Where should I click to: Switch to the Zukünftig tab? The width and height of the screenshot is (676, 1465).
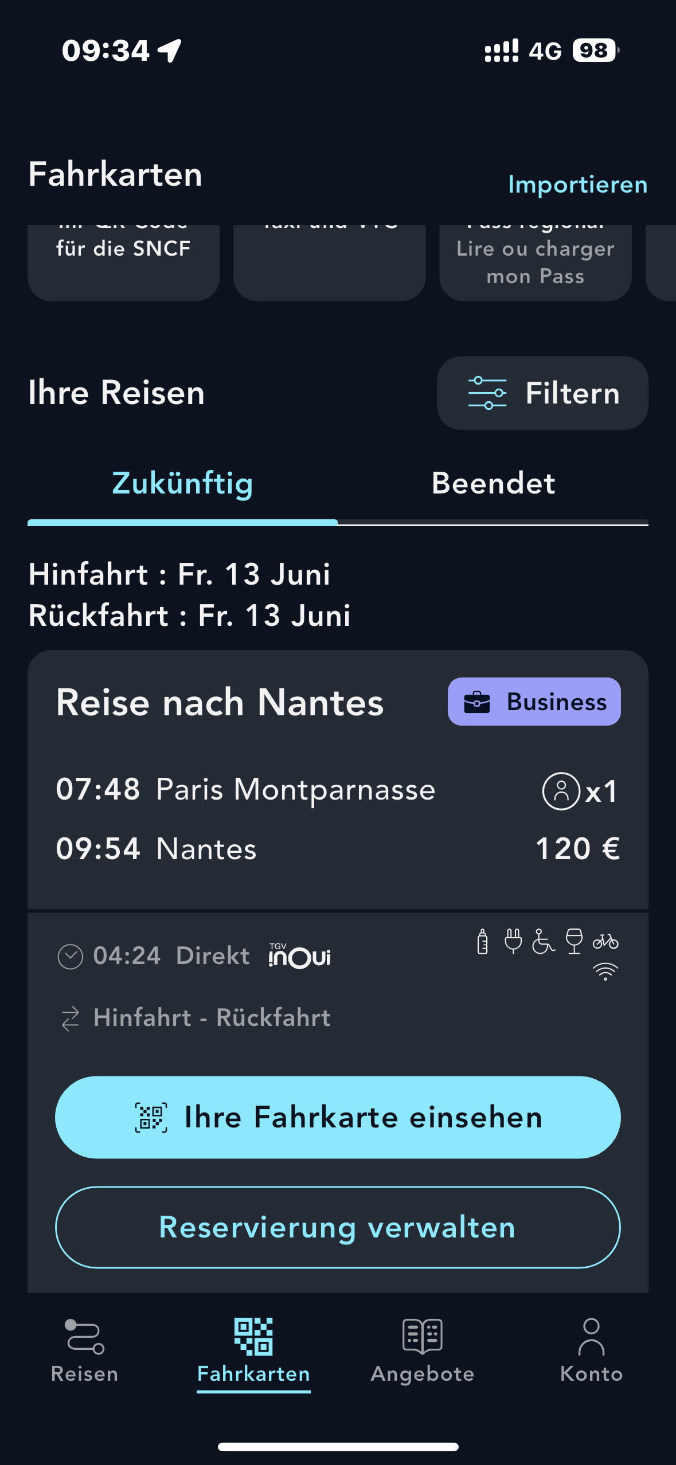pos(182,483)
